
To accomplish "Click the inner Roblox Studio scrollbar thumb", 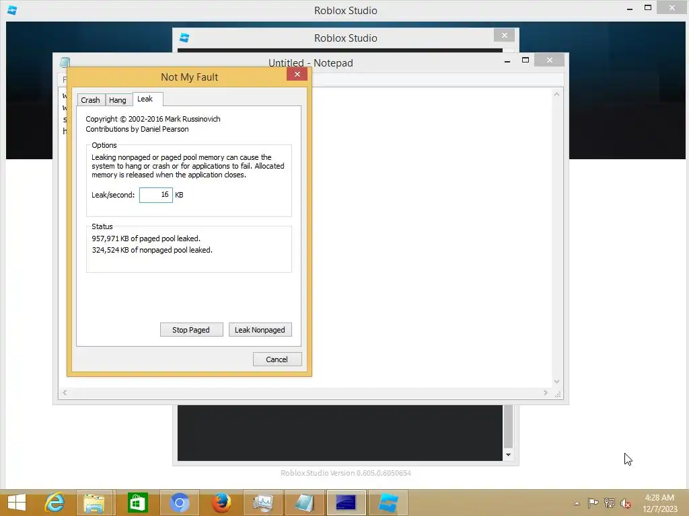I will [509, 426].
